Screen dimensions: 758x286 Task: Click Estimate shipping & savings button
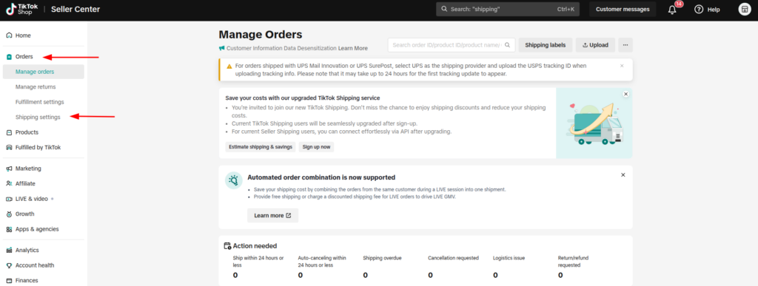261,147
